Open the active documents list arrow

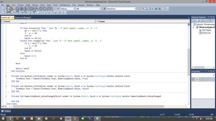click(188, 17)
